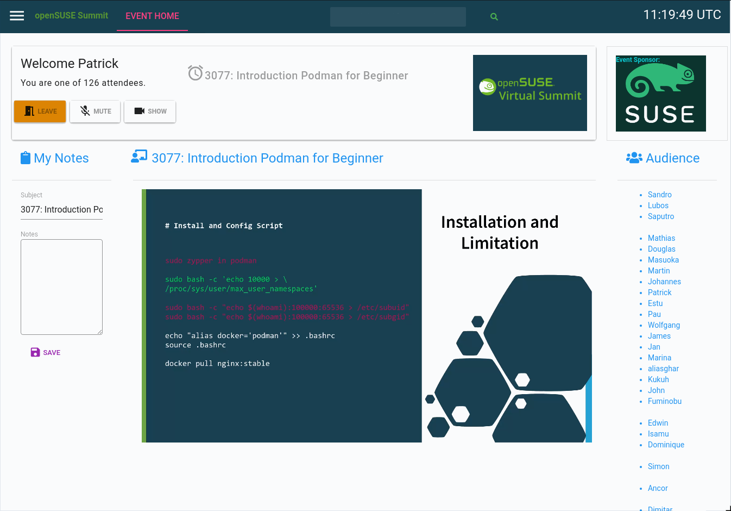Click the 'Welcome Patrick' greeting

tap(70, 64)
